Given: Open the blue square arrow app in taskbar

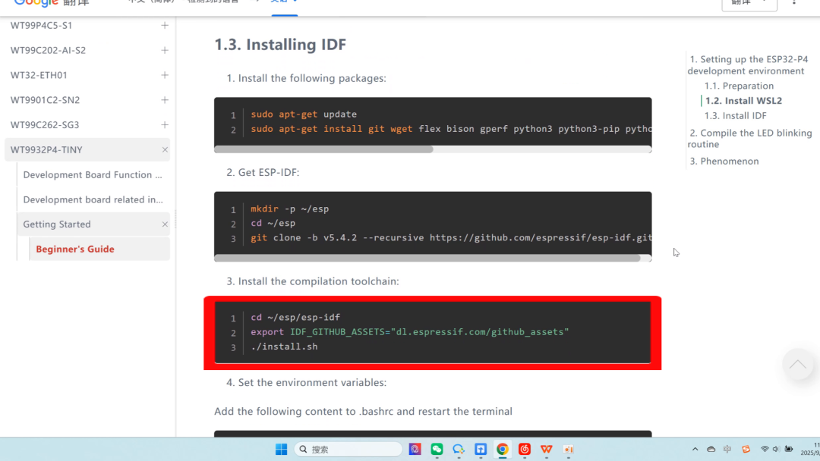Looking at the screenshot, I should [481, 450].
